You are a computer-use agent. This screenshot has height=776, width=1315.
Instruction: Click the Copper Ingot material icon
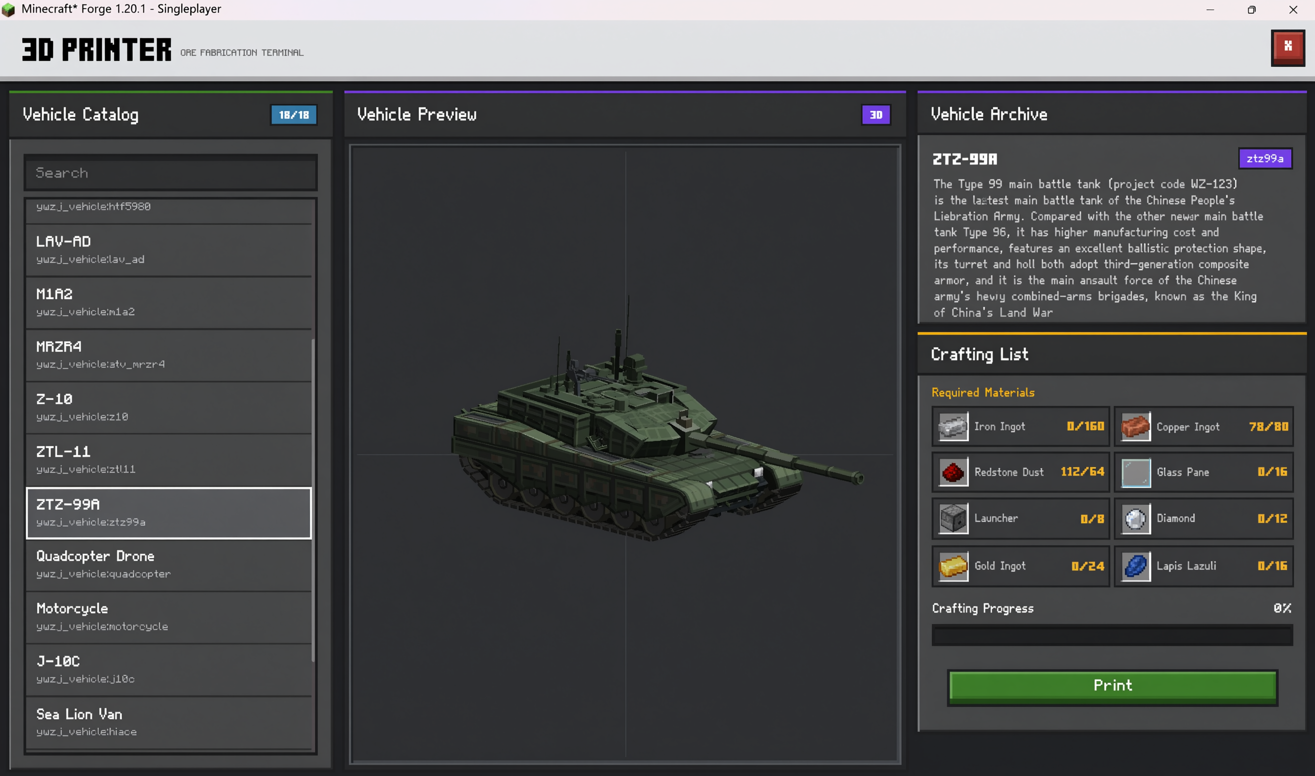(x=1136, y=427)
